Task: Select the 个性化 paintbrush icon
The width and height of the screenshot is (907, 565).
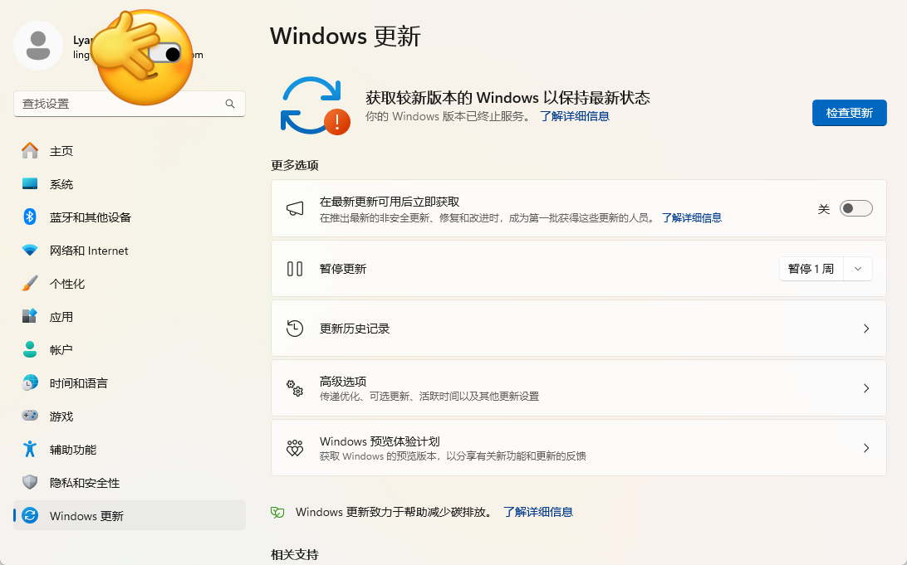Action: [x=30, y=284]
